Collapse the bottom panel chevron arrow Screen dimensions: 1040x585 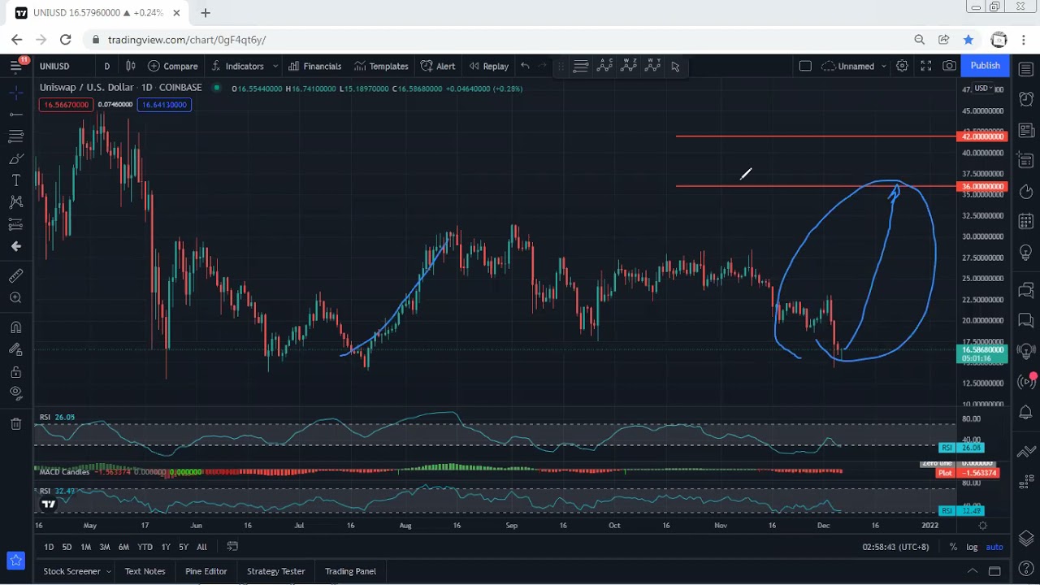(972, 571)
